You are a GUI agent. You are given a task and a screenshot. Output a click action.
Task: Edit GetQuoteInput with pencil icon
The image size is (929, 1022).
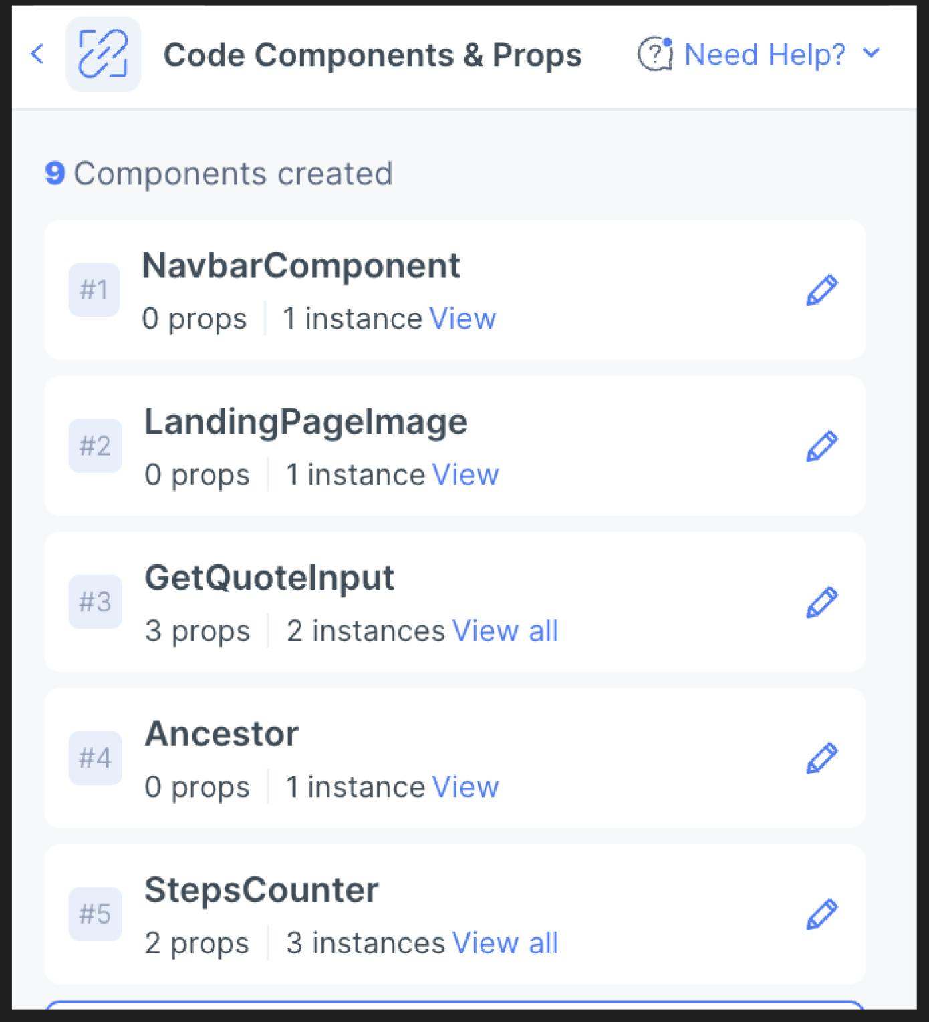[821, 603]
